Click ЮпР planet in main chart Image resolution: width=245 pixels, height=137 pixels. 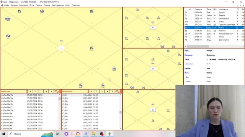pos(8,19)
